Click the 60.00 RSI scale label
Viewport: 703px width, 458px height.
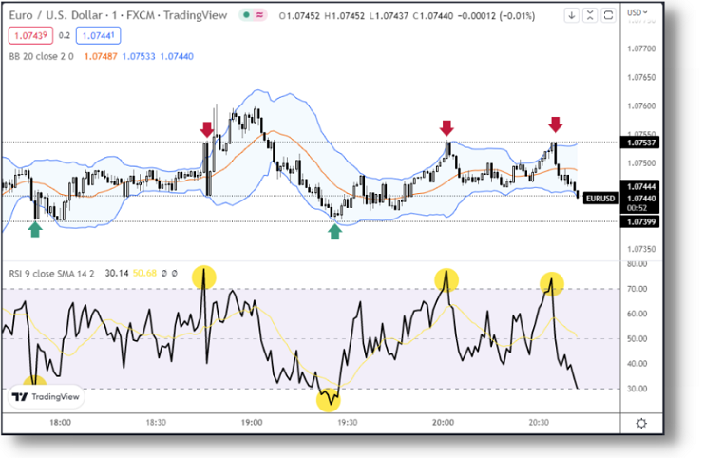pos(636,314)
